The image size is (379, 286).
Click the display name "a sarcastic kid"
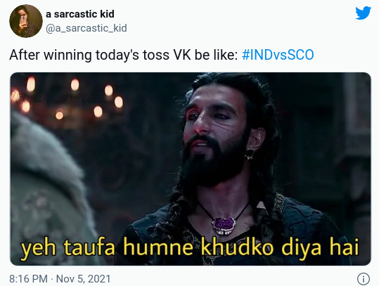coord(80,14)
